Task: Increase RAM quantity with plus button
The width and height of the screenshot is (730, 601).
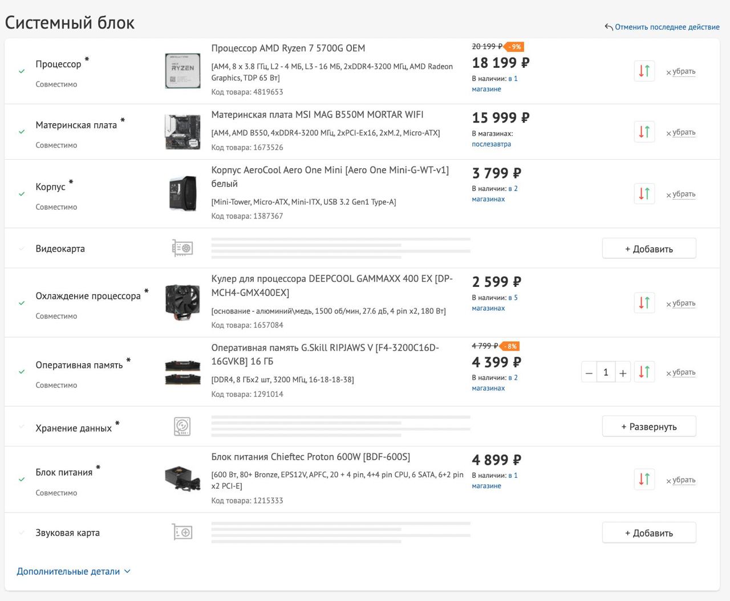Action: click(x=623, y=373)
